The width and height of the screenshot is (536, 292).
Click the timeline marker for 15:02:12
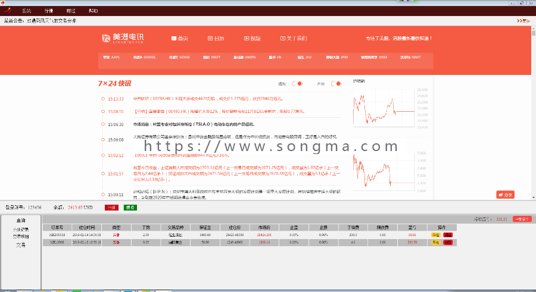click(x=103, y=155)
